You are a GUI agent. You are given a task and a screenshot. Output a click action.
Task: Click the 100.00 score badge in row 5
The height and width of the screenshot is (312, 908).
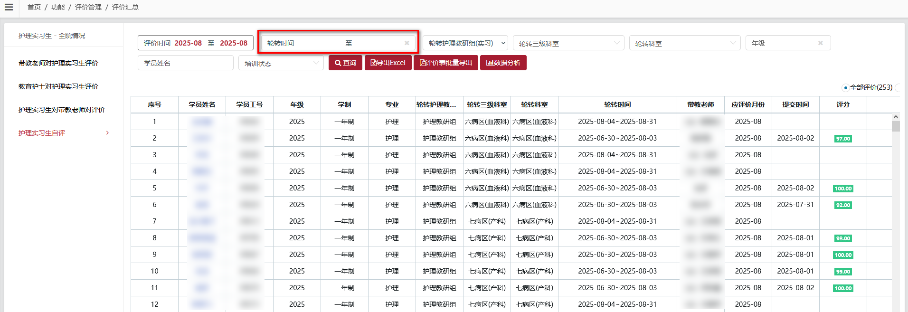[x=843, y=189]
